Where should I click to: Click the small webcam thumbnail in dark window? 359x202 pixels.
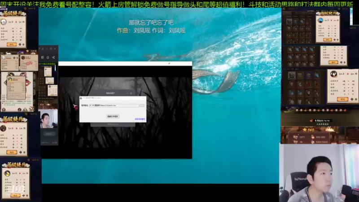click(x=49, y=119)
